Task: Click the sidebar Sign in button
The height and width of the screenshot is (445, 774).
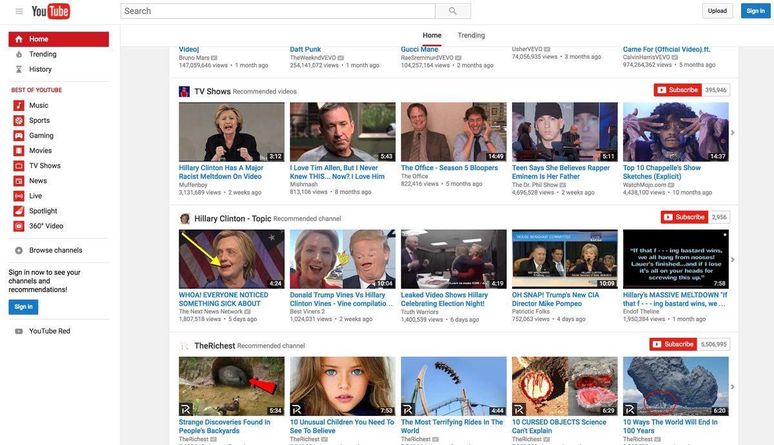Action: pyautogui.click(x=23, y=307)
